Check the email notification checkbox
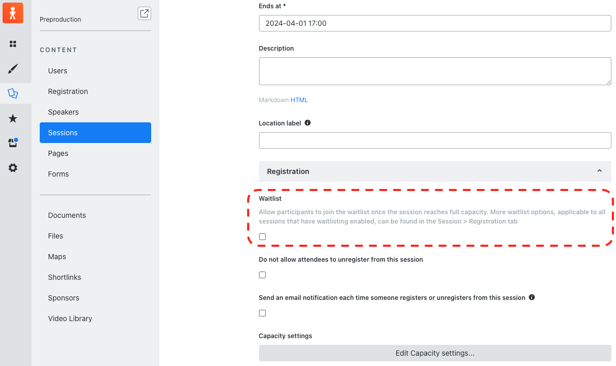 pyautogui.click(x=263, y=313)
